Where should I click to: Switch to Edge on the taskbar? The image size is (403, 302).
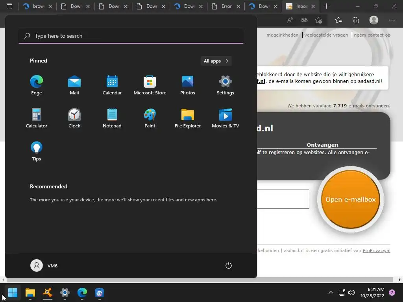(82, 293)
